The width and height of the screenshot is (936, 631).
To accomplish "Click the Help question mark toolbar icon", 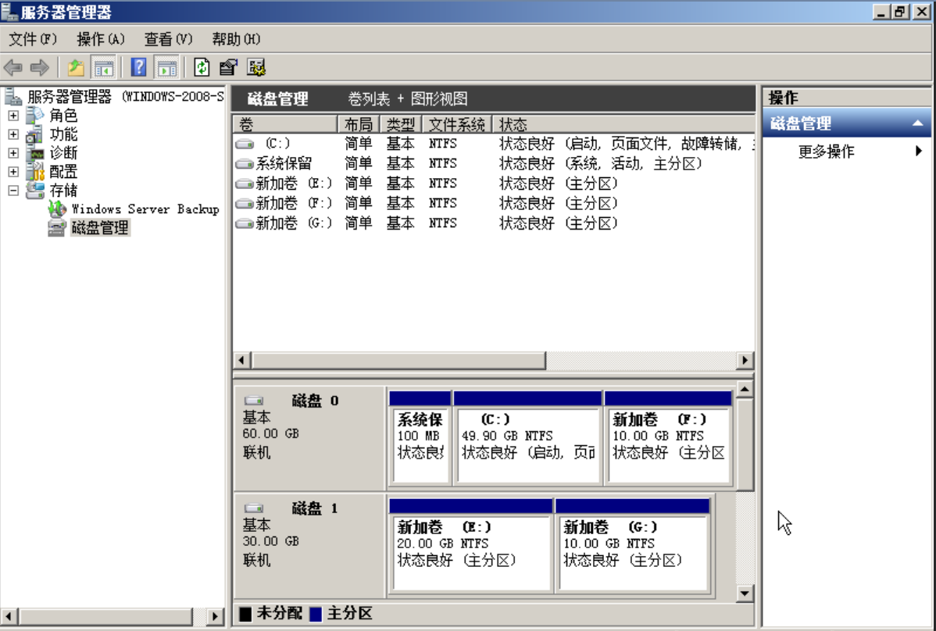I will point(138,68).
